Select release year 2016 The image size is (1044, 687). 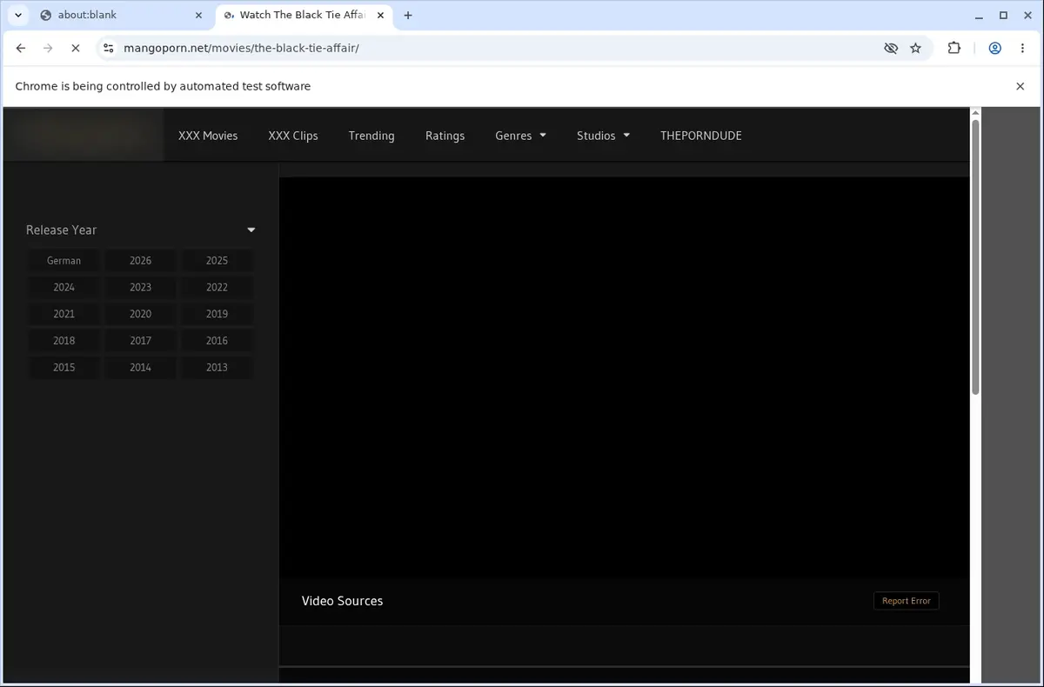click(217, 341)
